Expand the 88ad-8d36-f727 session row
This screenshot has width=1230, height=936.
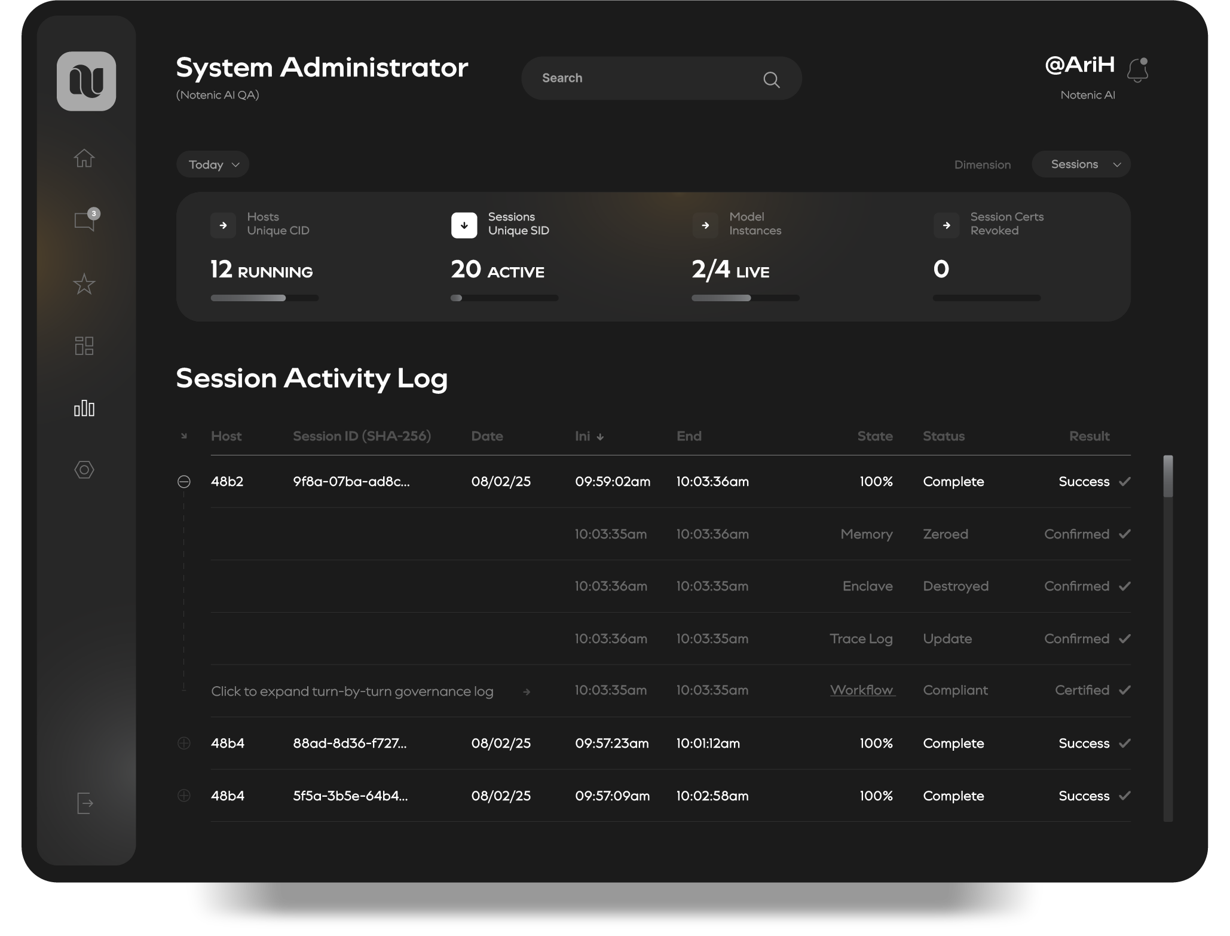coord(184,744)
